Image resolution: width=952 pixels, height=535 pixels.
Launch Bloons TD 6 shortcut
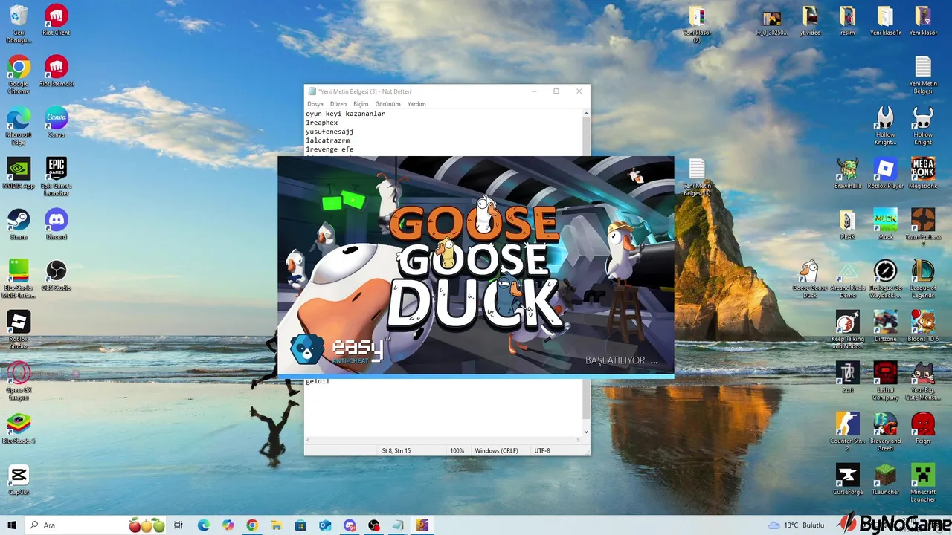pyautogui.click(x=923, y=326)
